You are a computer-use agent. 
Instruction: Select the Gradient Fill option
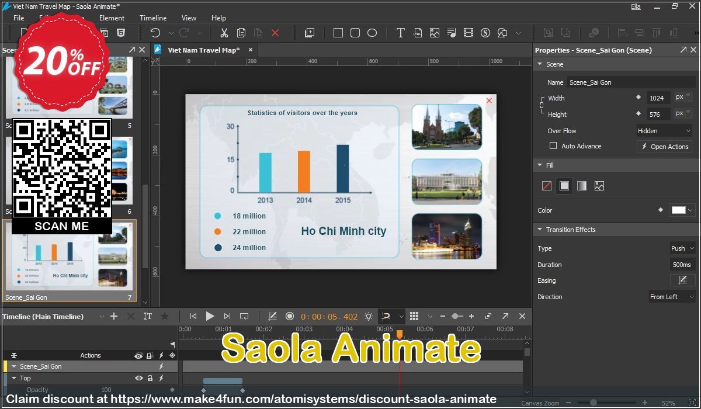(581, 186)
